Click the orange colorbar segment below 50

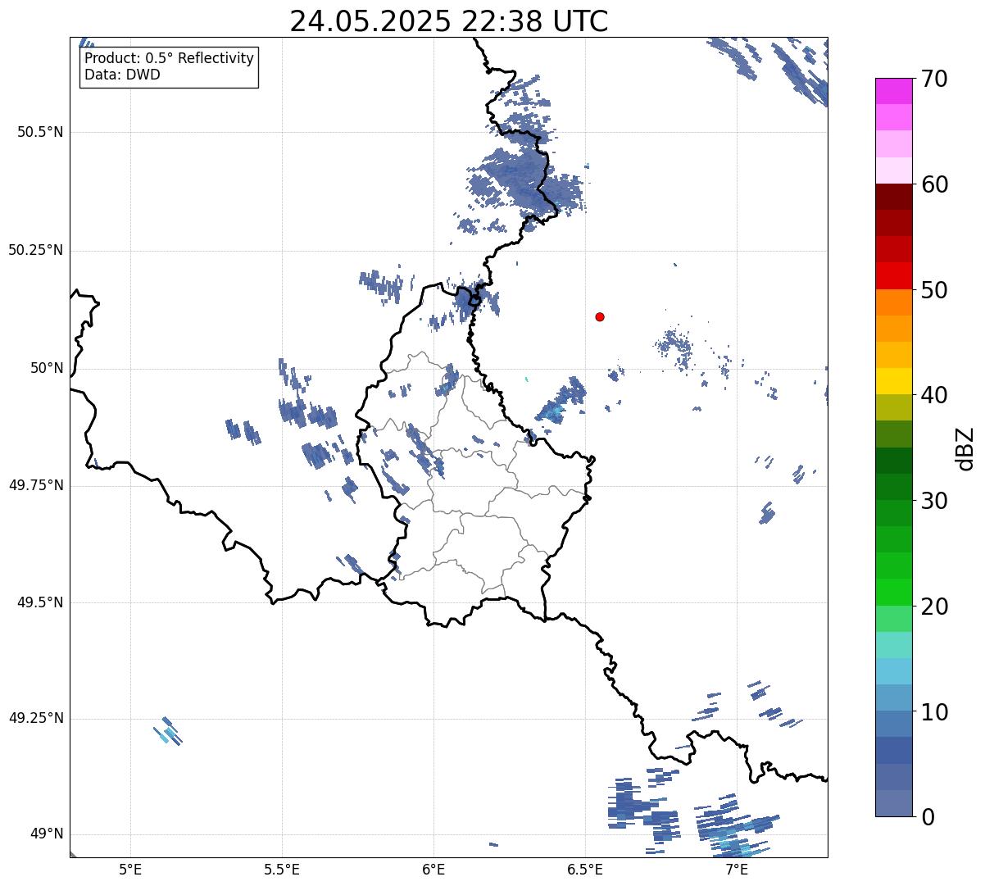pos(893,302)
